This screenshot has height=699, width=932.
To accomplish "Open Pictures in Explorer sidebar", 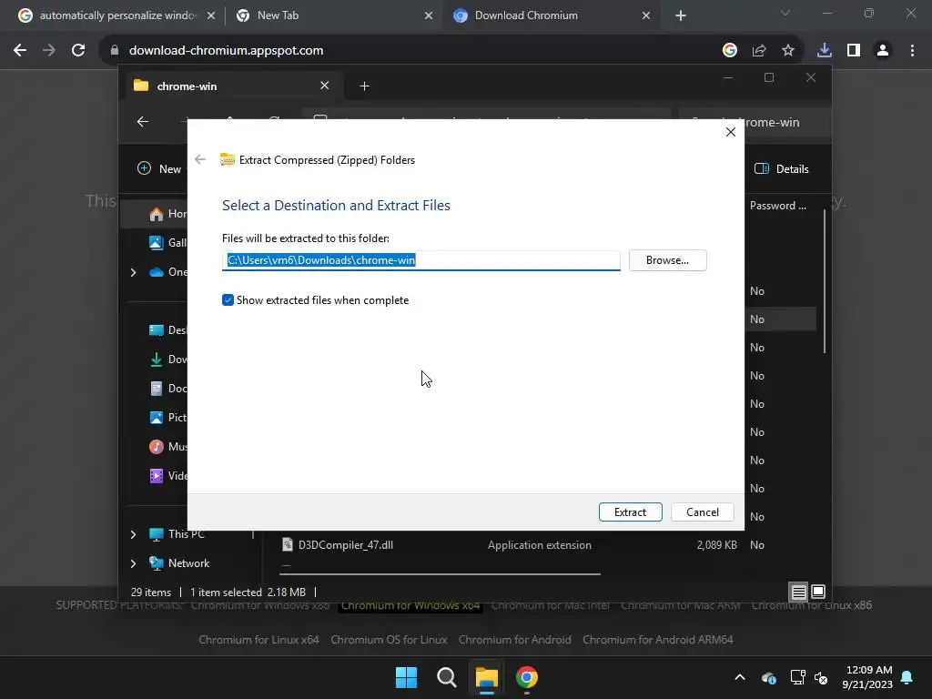I will [x=168, y=417].
